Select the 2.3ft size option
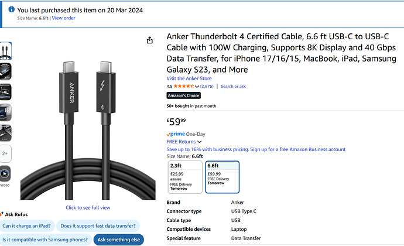404x246 pixels. pos(184,176)
